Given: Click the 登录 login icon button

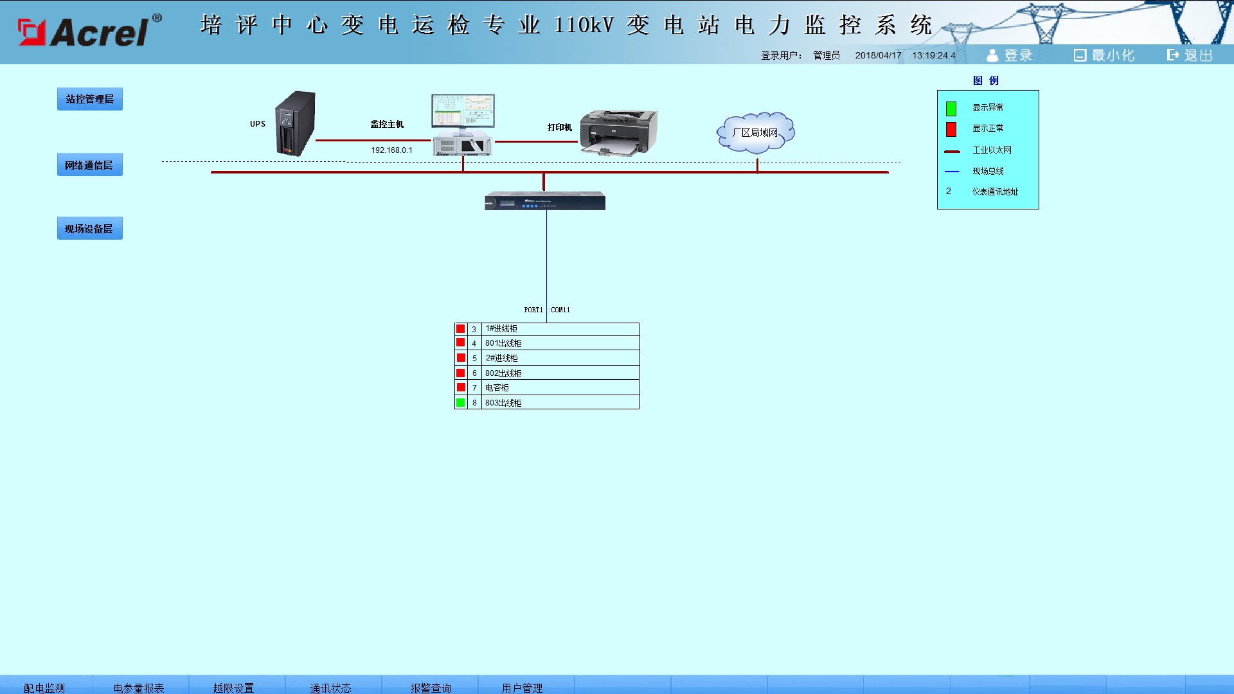Looking at the screenshot, I should (x=1010, y=55).
